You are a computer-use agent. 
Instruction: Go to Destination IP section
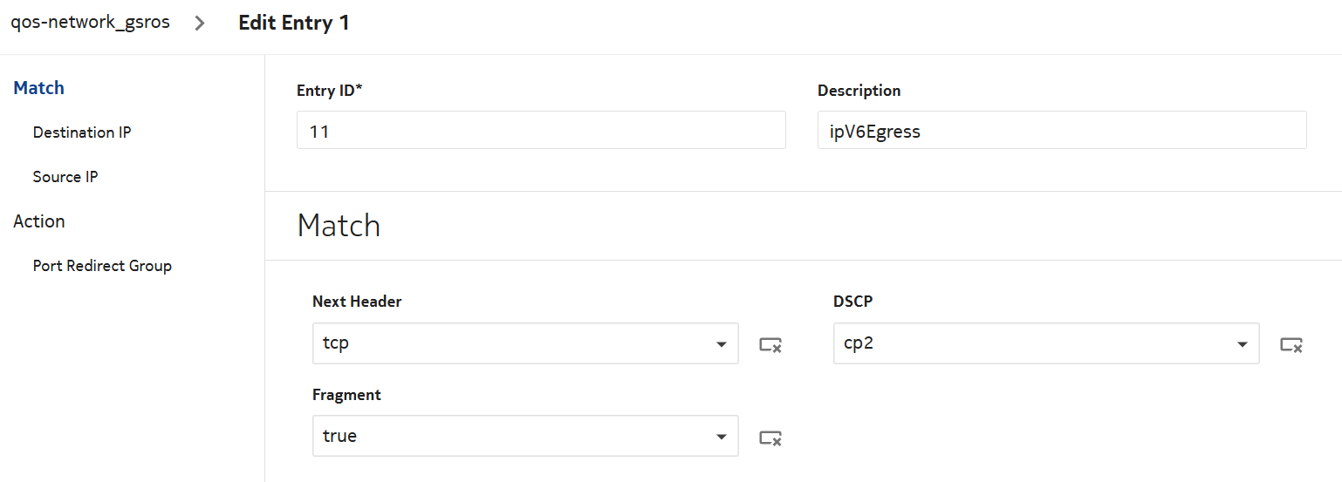click(x=82, y=132)
